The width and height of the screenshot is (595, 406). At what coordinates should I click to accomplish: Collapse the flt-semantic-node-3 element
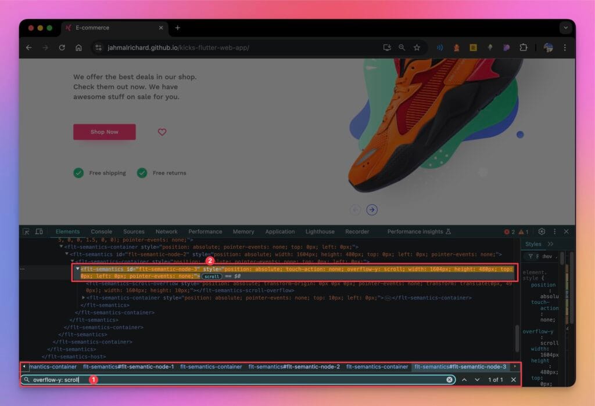tap(78, 269)
